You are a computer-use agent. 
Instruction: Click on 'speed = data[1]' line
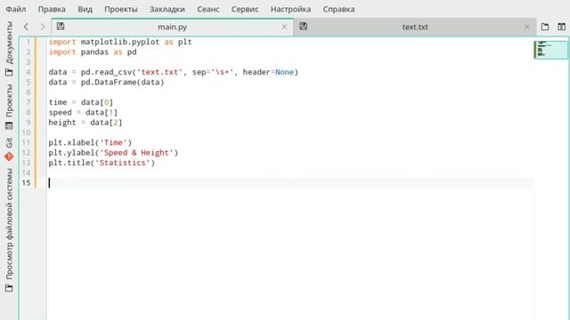click(83, 112)
